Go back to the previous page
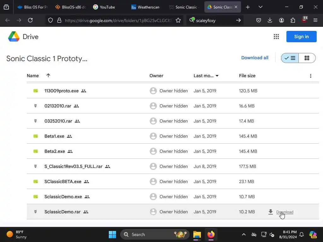The width and height of the screenshot is (323, 242). [8, 20]
